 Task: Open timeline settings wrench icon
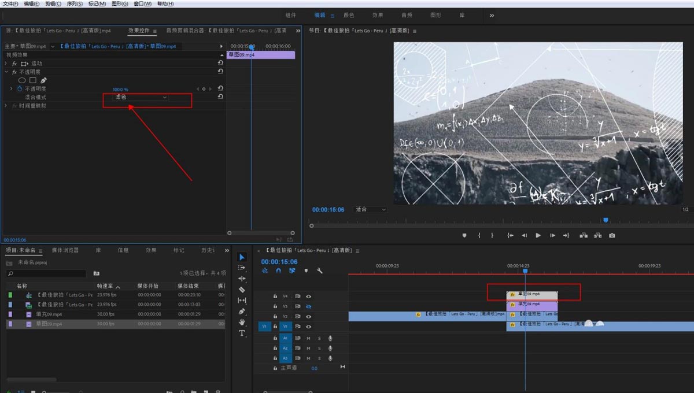point(320,270)
